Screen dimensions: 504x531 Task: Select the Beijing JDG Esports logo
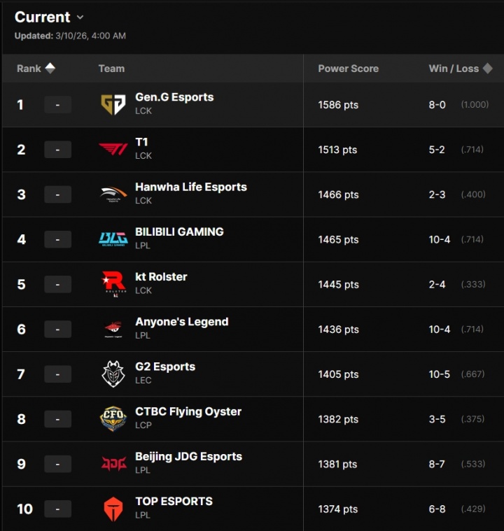pos(113,464)
